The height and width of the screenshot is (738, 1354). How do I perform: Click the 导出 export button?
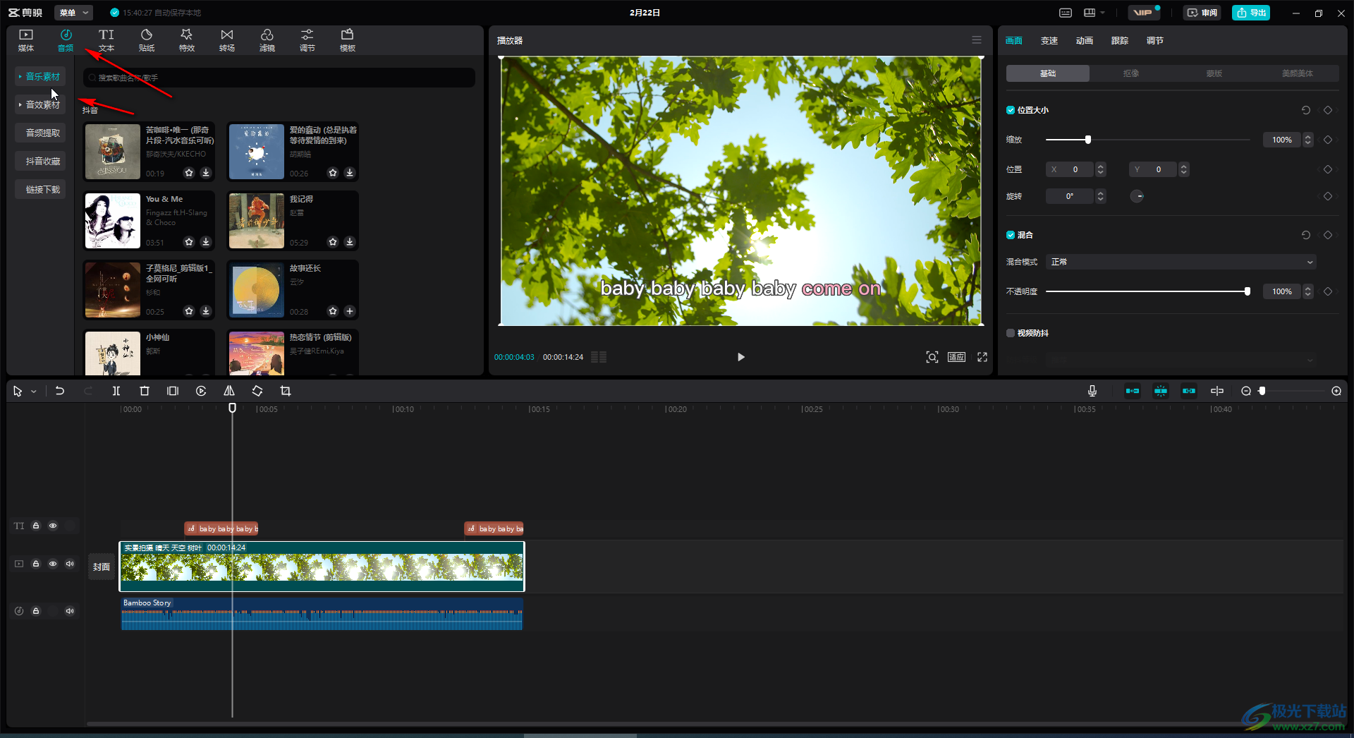[x=1251, y=13]
